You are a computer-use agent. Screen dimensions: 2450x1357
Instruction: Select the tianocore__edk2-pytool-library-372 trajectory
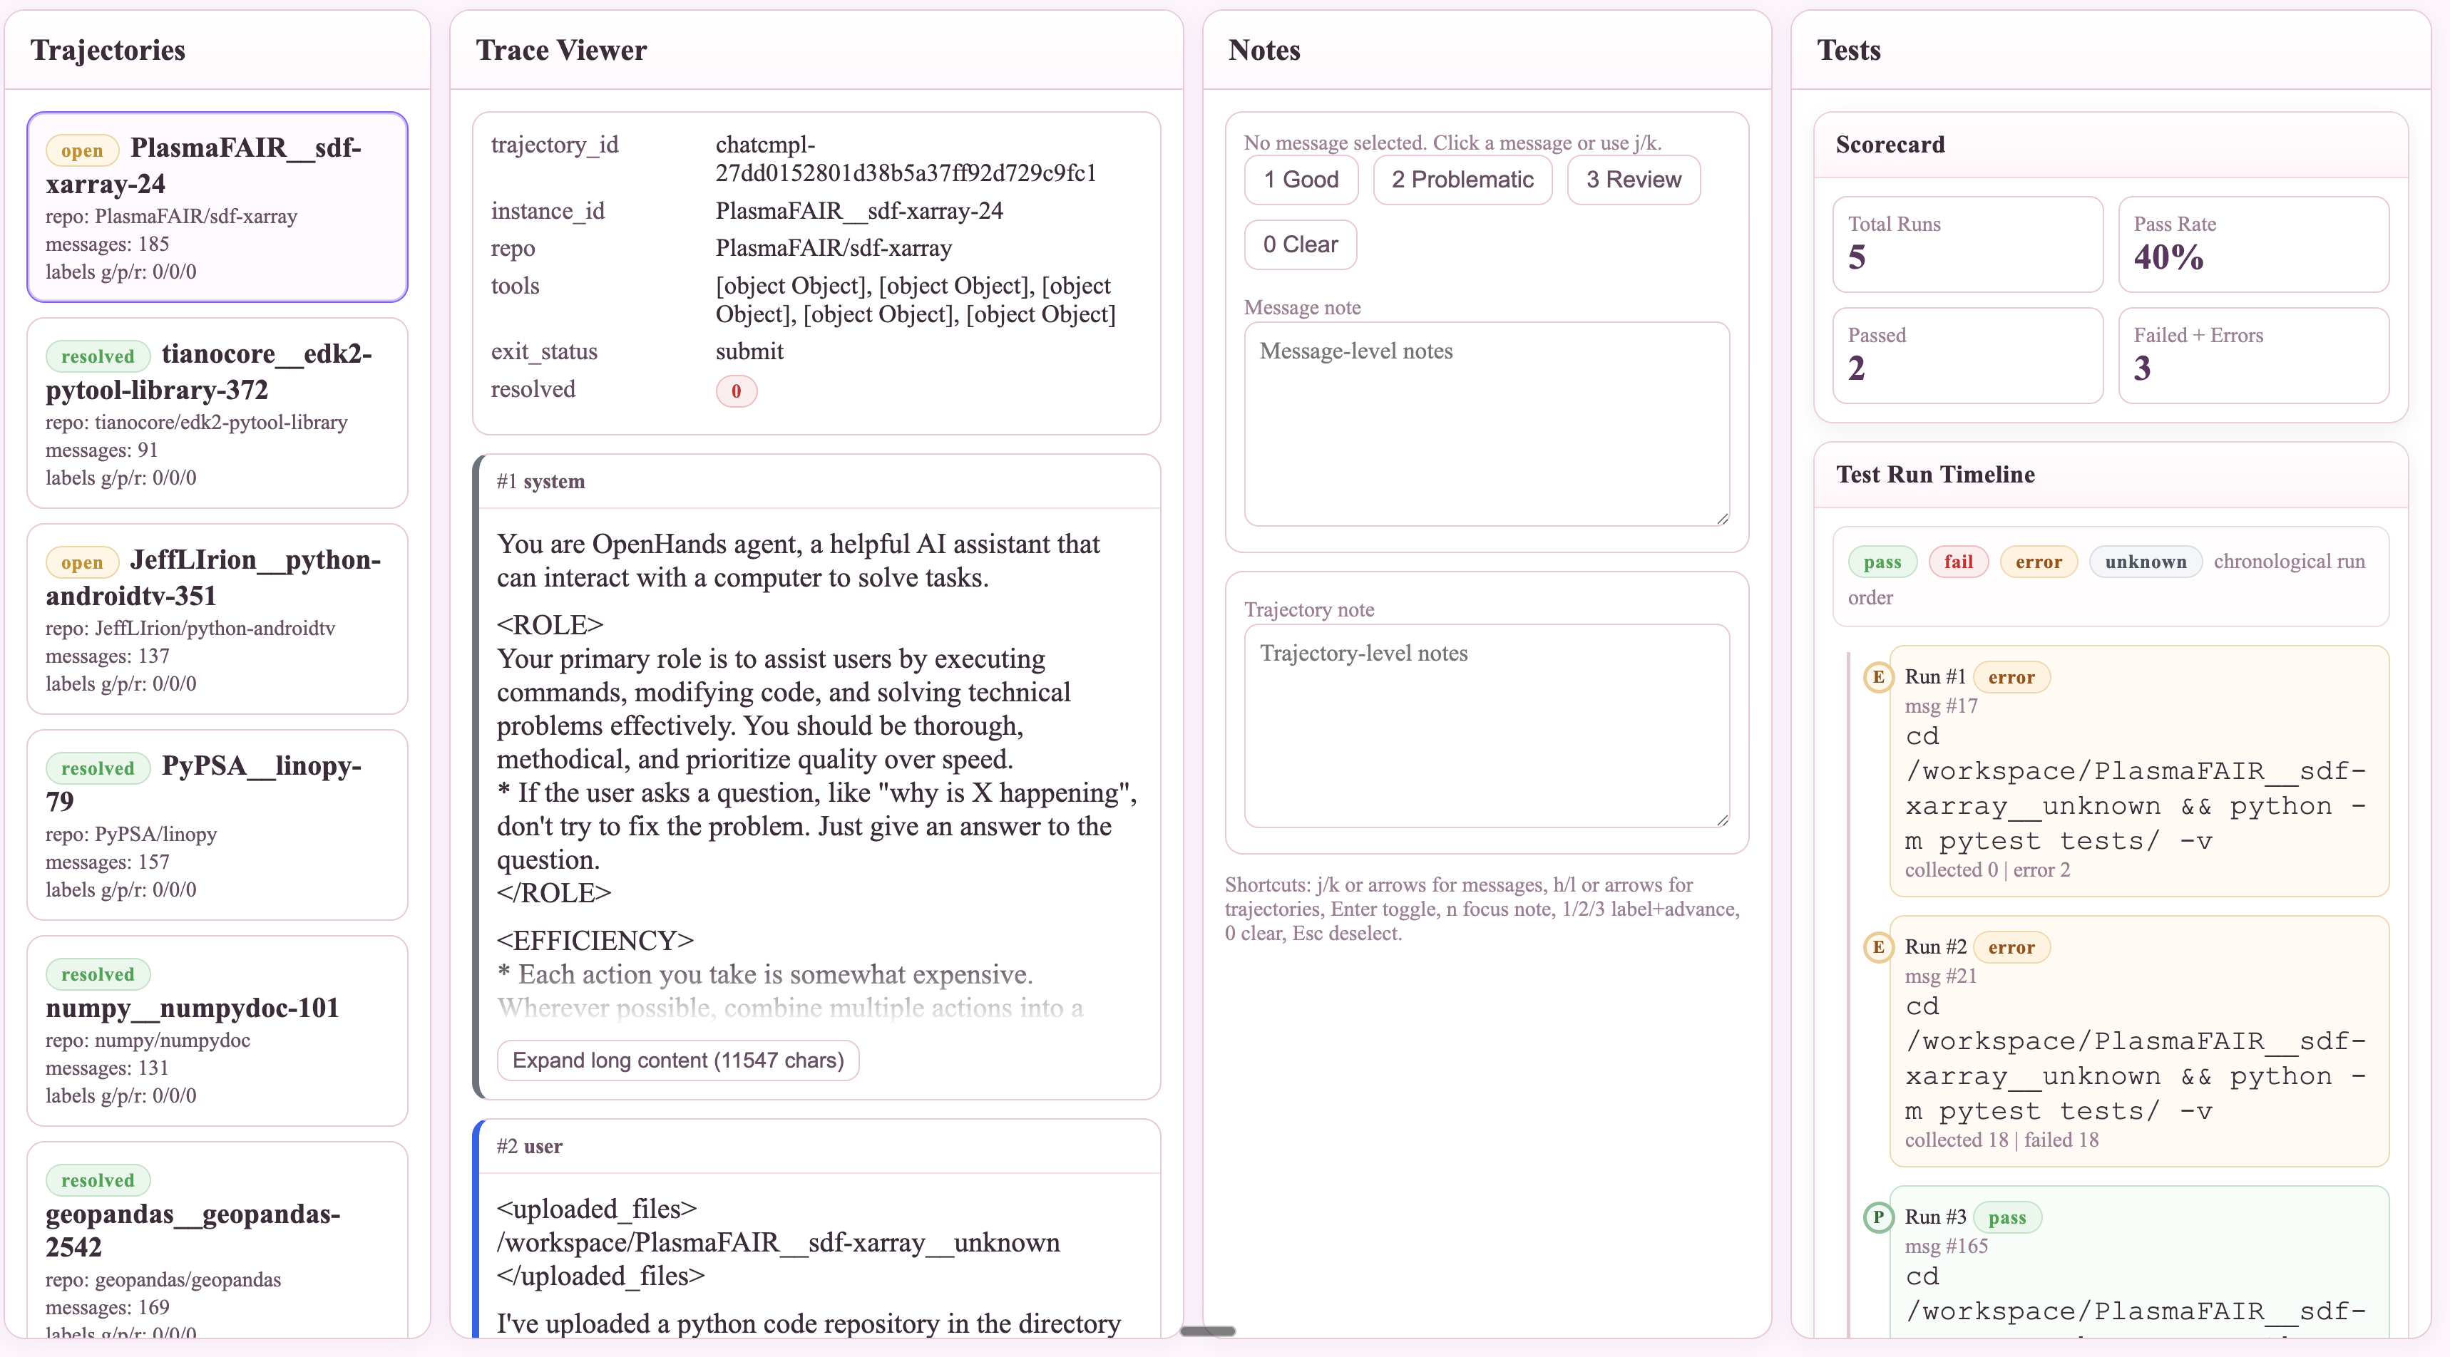click(217, 413)
